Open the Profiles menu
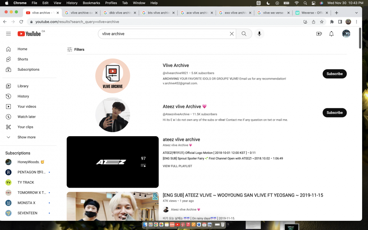The width and height of the screenshot is (368, 230). point(111,3)
